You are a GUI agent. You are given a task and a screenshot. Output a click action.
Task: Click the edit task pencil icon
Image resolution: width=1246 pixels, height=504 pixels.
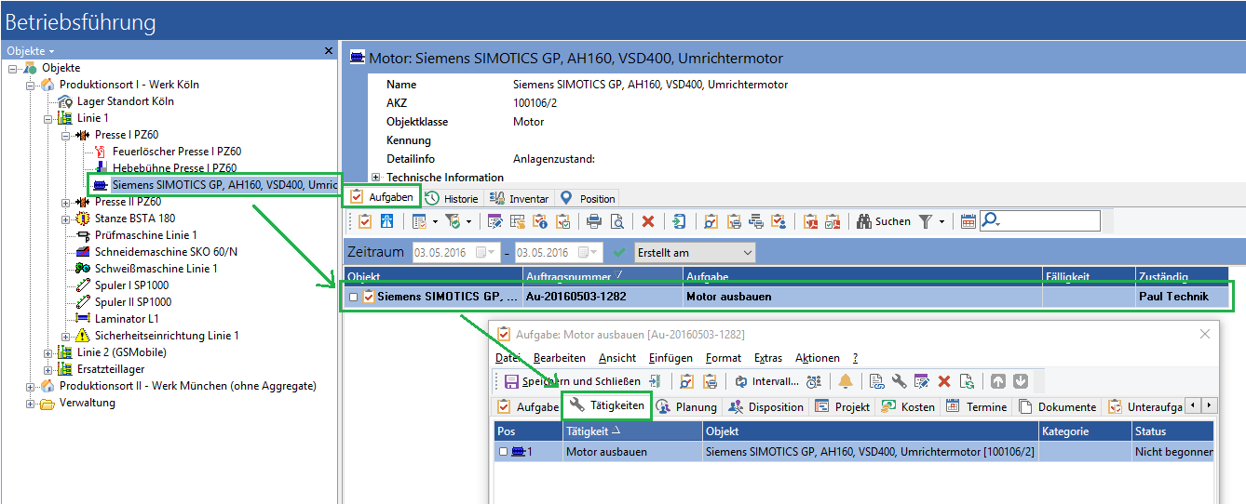click(x=494, y=221)
